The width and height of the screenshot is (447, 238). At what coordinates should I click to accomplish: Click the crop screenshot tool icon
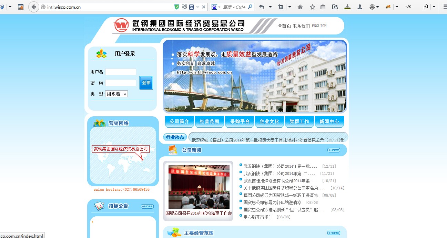(x=281, y=7)
